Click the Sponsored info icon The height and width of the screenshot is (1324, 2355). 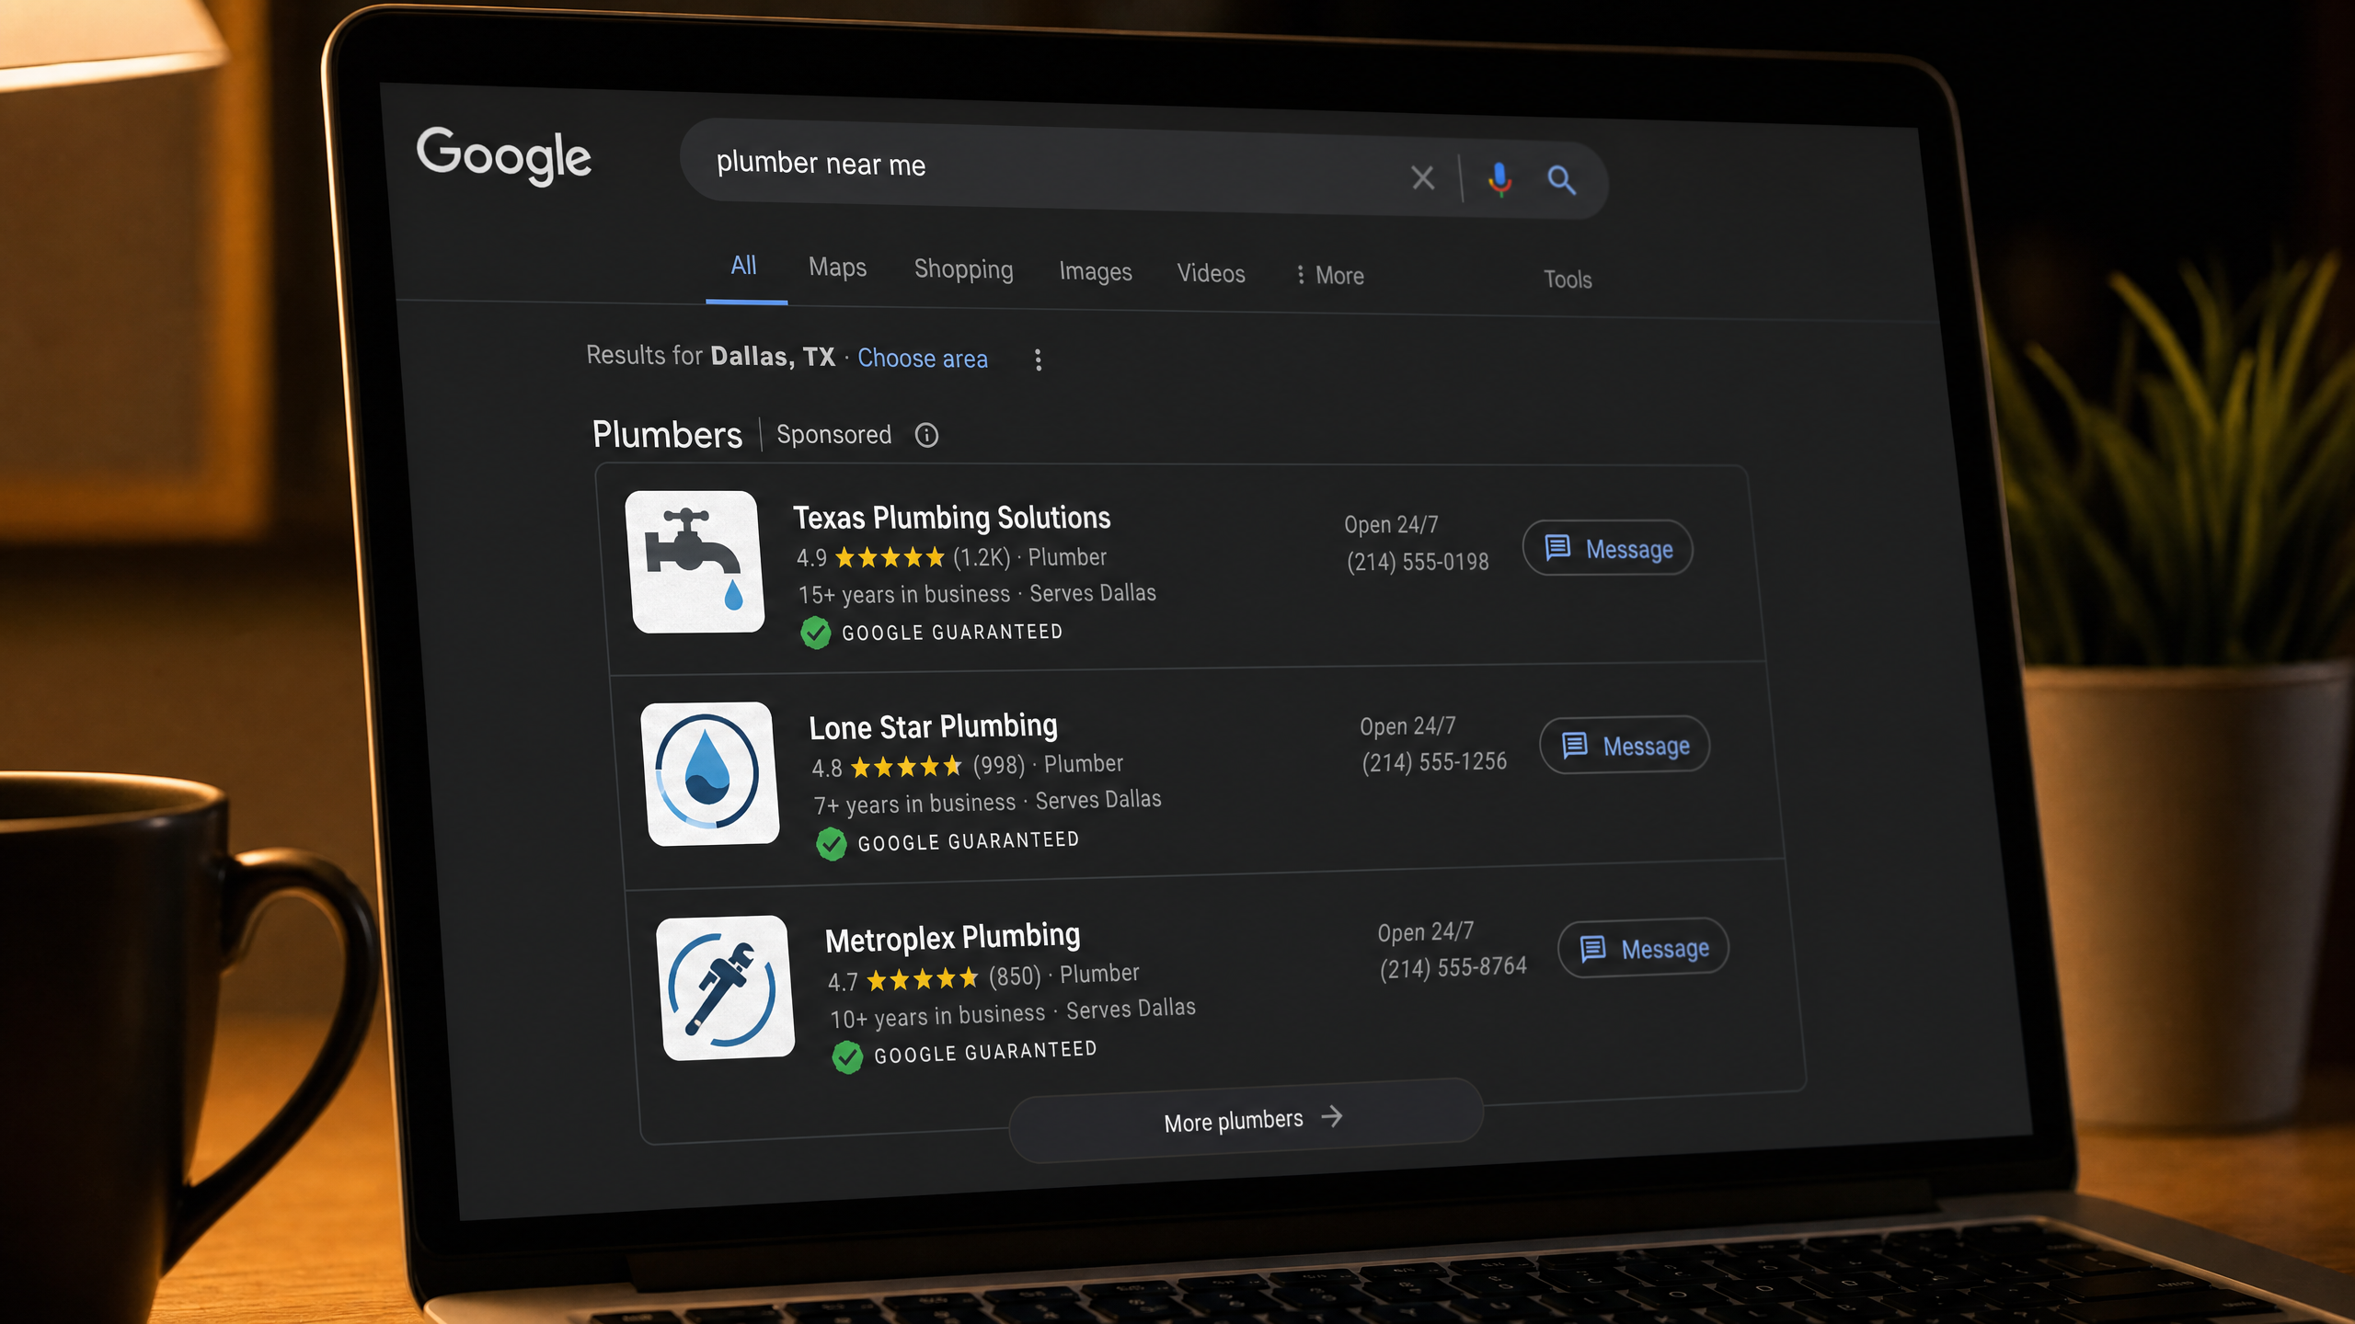(926, 435)
